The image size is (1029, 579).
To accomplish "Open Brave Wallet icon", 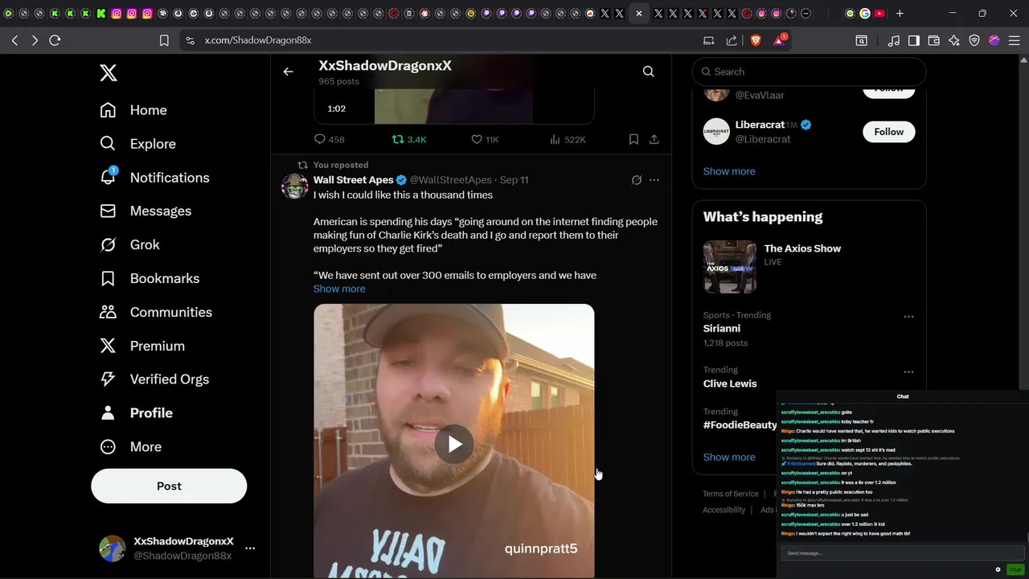I will pos(934,40).
